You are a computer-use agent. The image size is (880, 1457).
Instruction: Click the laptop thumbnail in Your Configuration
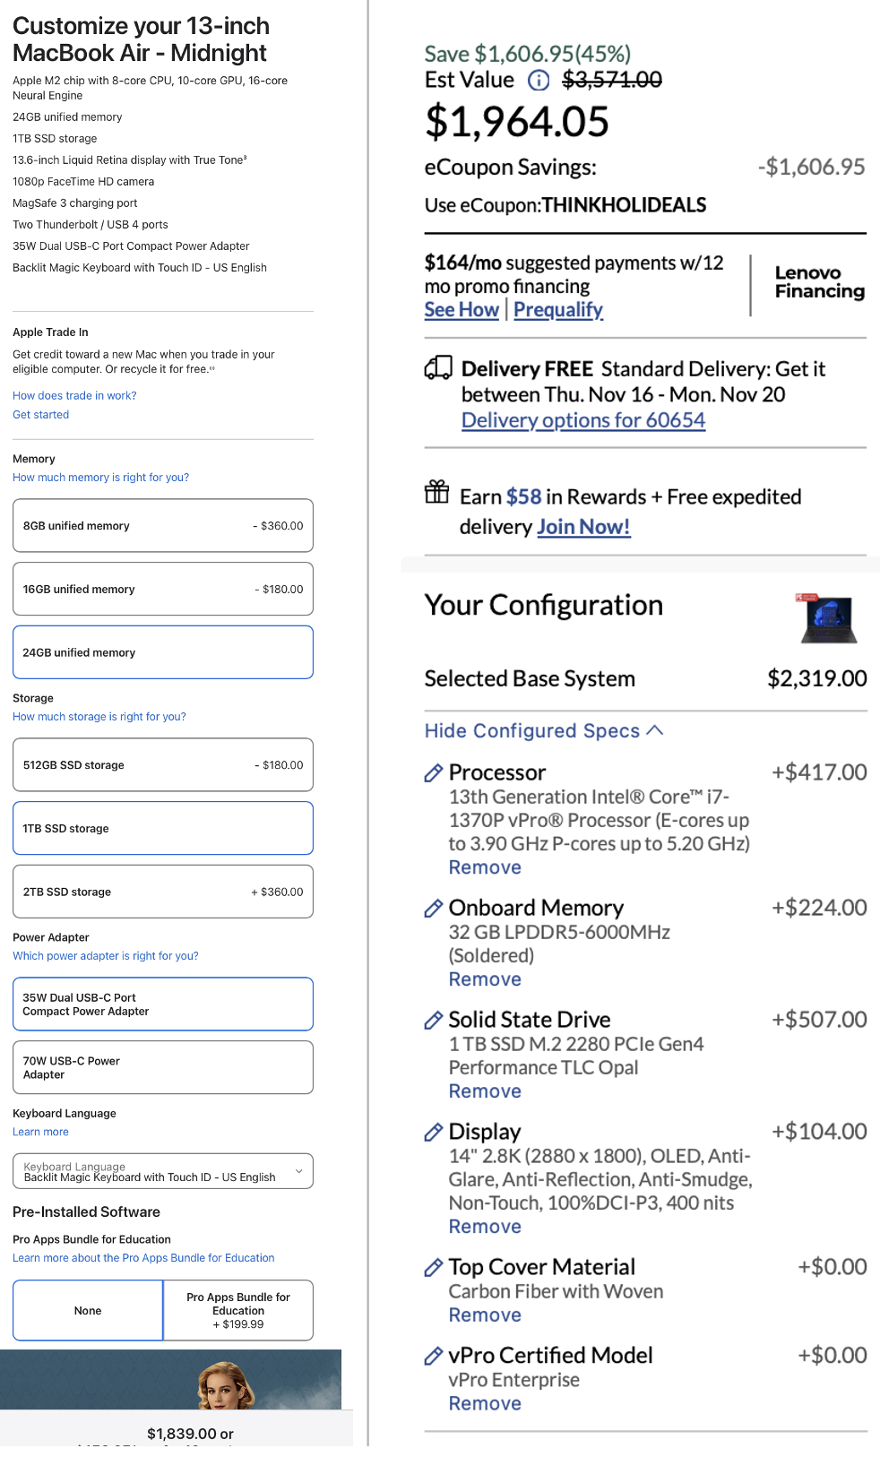(827, 618)
